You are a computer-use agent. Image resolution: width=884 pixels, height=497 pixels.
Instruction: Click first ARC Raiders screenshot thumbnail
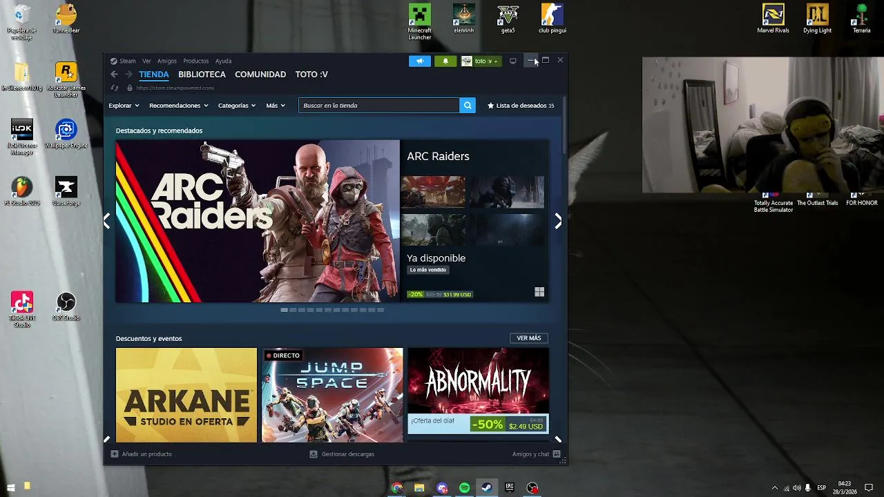433,192
